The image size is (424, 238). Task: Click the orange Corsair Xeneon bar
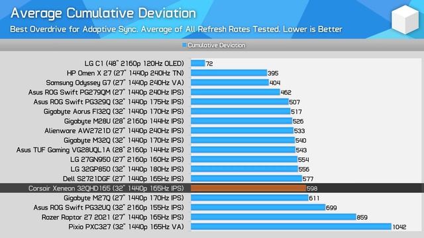click(248, 188)
